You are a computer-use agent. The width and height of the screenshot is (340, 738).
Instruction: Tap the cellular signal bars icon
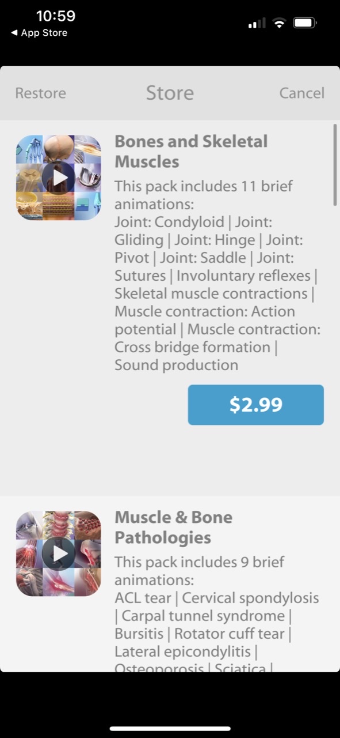pos(257,24)
